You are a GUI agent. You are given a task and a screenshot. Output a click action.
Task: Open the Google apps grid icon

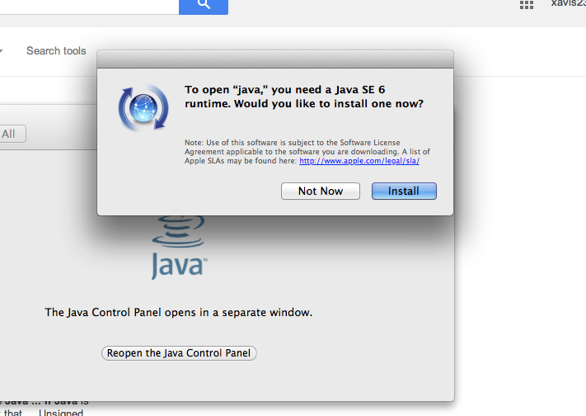[x=527, y=5]
